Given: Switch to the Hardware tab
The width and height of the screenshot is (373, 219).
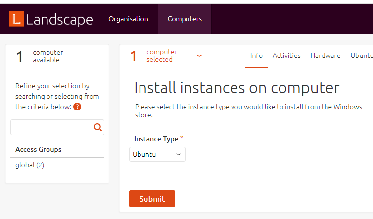Looking at the screenshot, I should coord(325,56).
